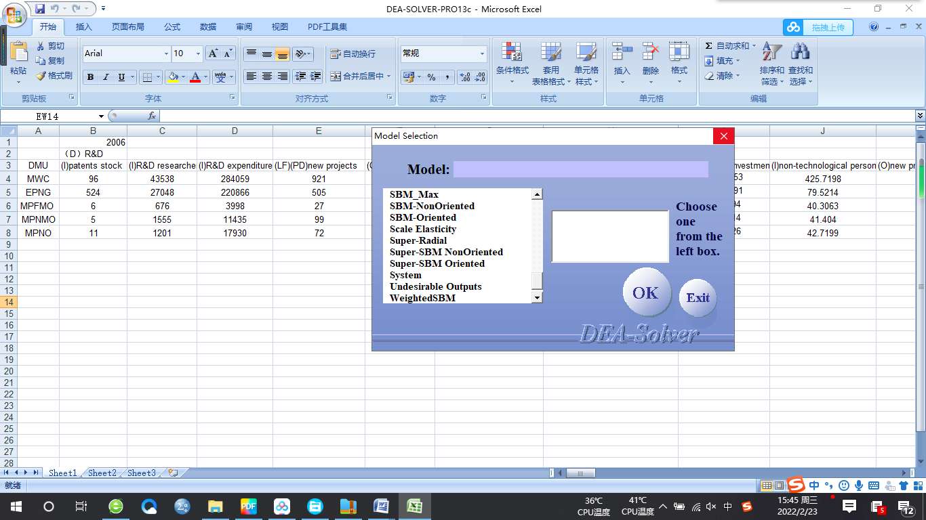Click the Cell Styles (单元格样式) icon
This screenshot has height=520, width=926.
pos(586,53)
